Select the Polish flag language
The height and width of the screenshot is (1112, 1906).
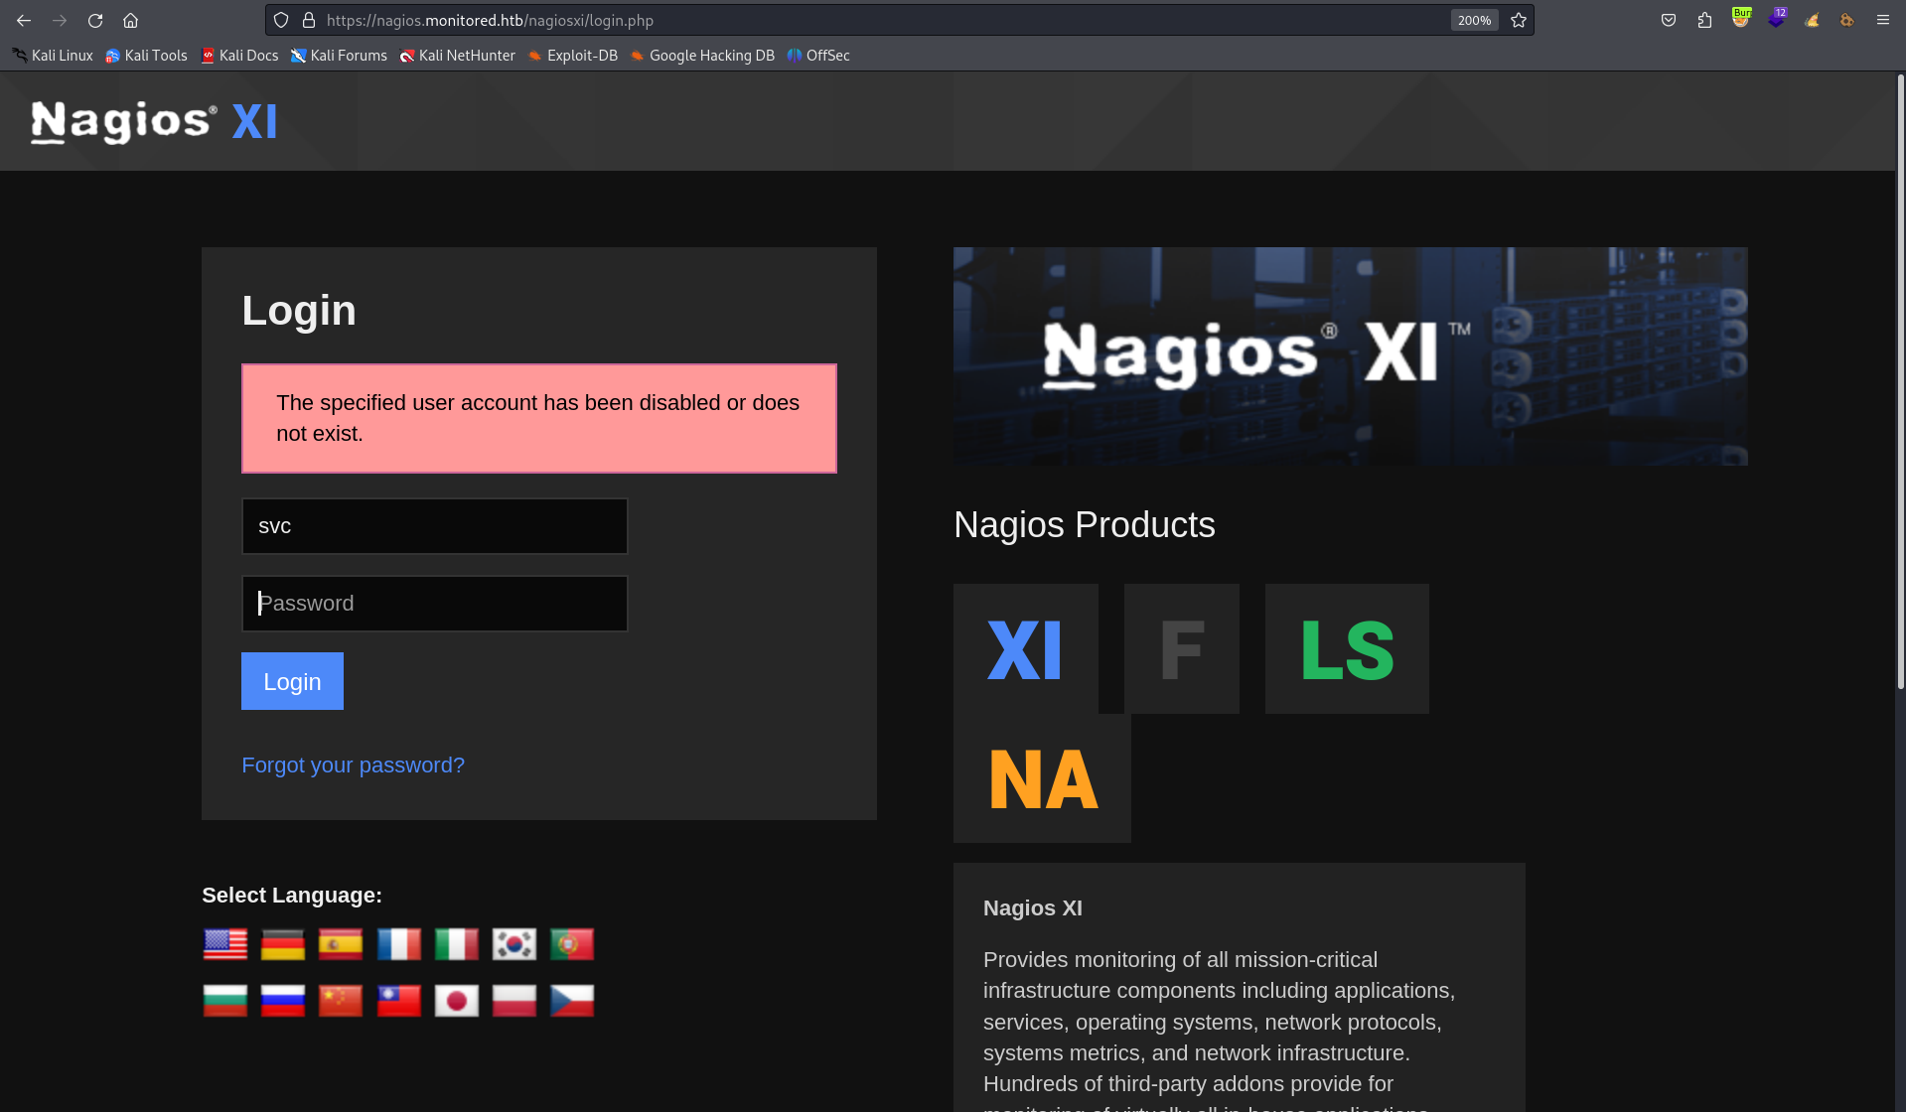[514, 1001]
